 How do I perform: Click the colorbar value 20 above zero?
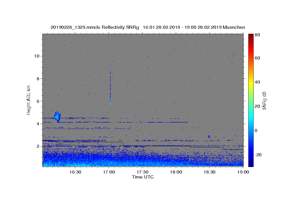pyautogui.click(x=258, y=106)
